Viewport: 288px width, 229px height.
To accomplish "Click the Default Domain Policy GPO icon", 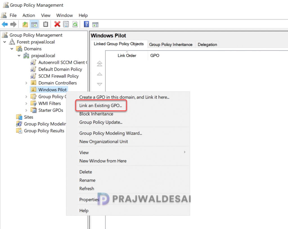I will pyautogui.click(x=33, y=69).
